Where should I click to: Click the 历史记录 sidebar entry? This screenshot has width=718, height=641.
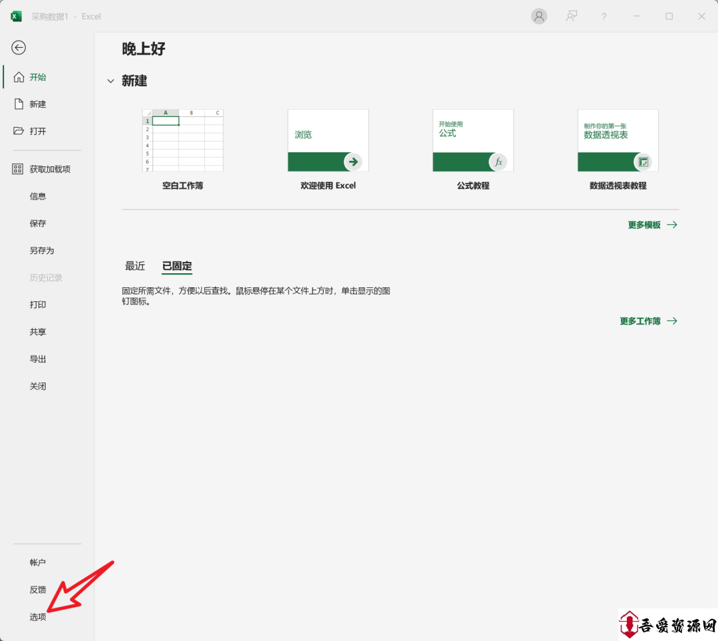click(x=46, y=277)
